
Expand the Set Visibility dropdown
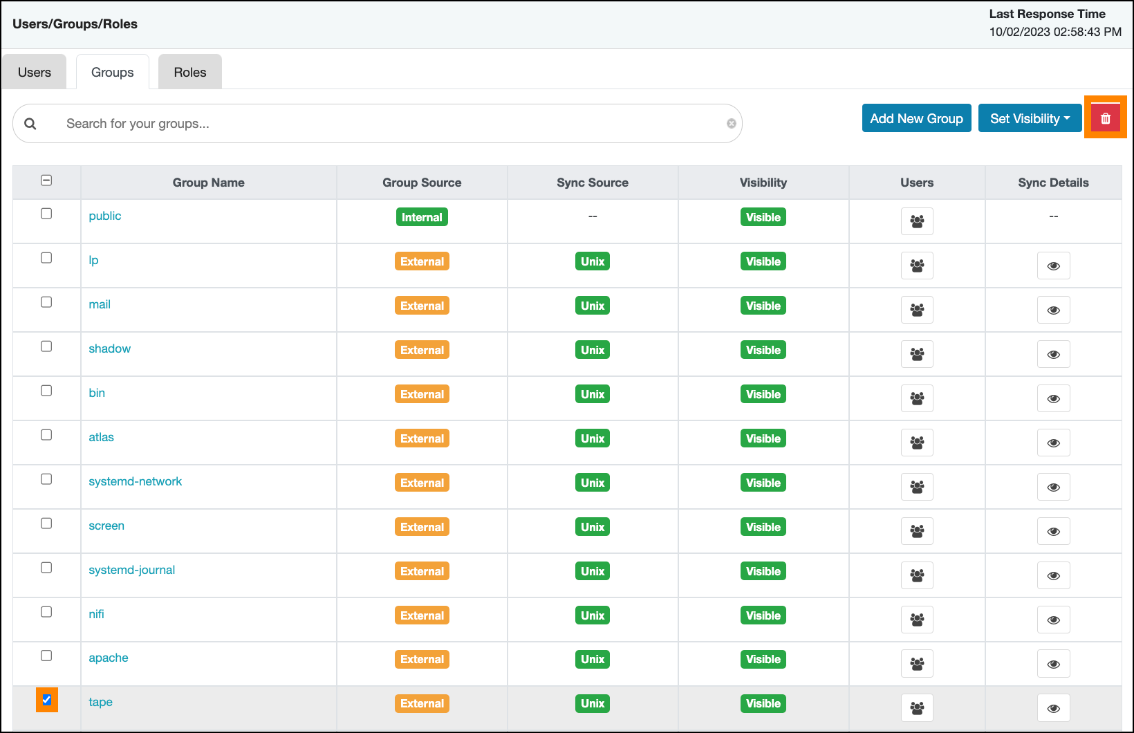click(1030, 118)
